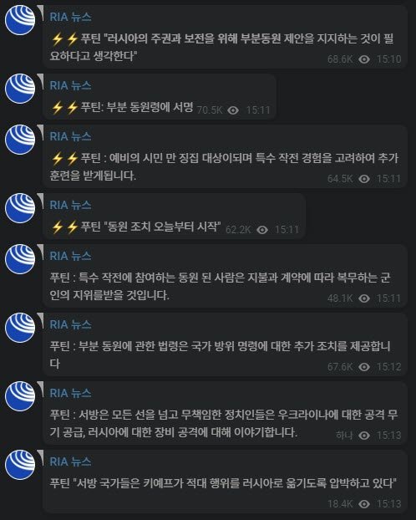Open the RIA 뉴스 name above 부분 동원령에 서명
416x520 pixels.
pos(70,85)
